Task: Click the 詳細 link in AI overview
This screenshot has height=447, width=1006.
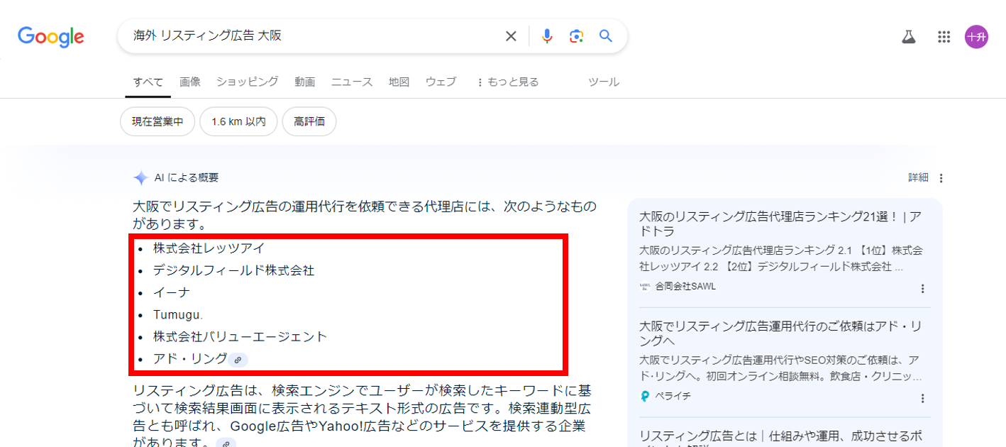Action: coord(918,178)
